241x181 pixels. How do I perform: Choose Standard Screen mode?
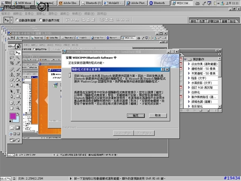(x=11, y=134)
